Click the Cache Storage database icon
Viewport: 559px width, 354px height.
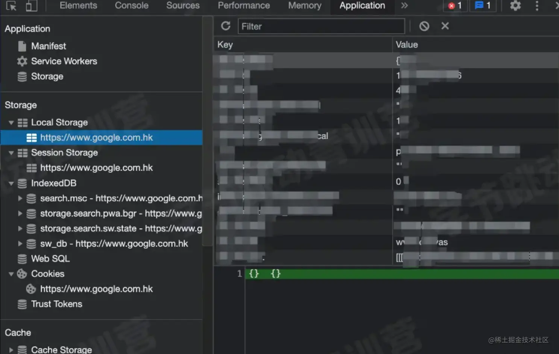[22, 350]
